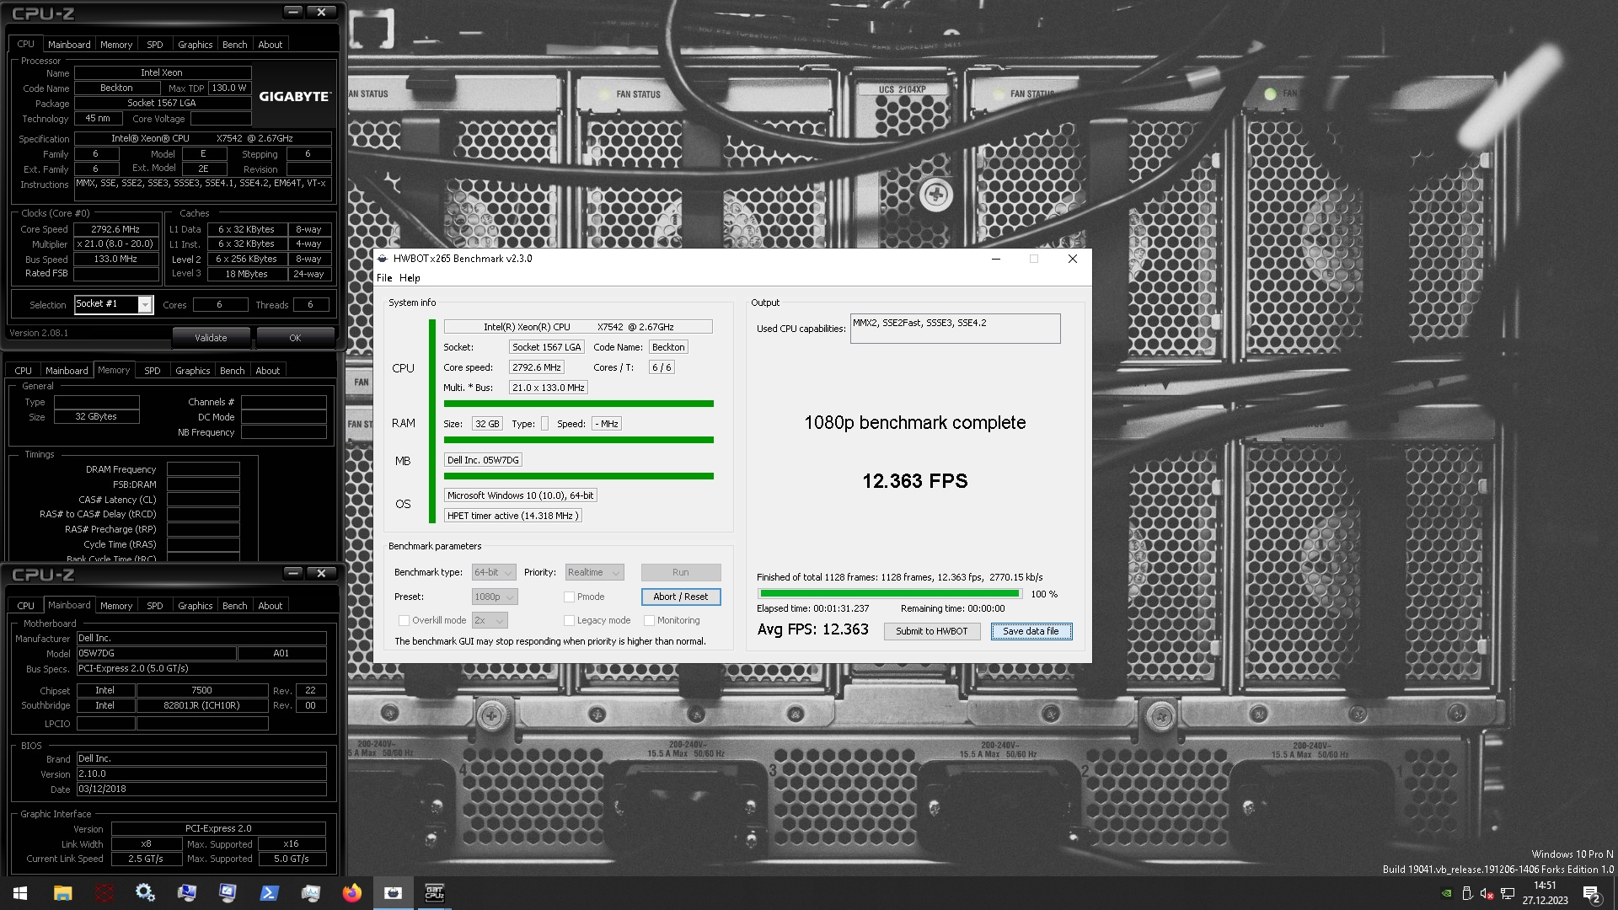Click Submit to HWBOT button
1618x910 pixels.
(x=931, y=631)
